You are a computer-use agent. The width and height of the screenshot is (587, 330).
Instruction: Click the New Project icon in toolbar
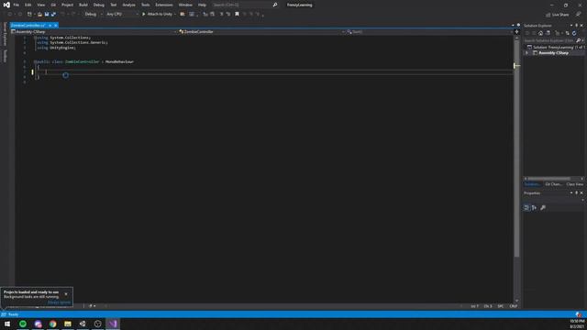[29, 15]
